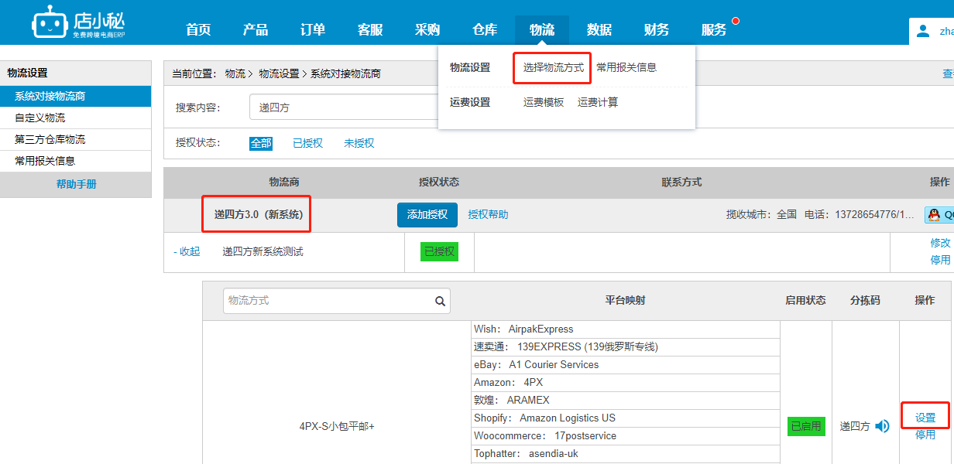This screenshot has height=464, width=954.
Task: Click the red notification dot on 服务
Action: (735, 21)
